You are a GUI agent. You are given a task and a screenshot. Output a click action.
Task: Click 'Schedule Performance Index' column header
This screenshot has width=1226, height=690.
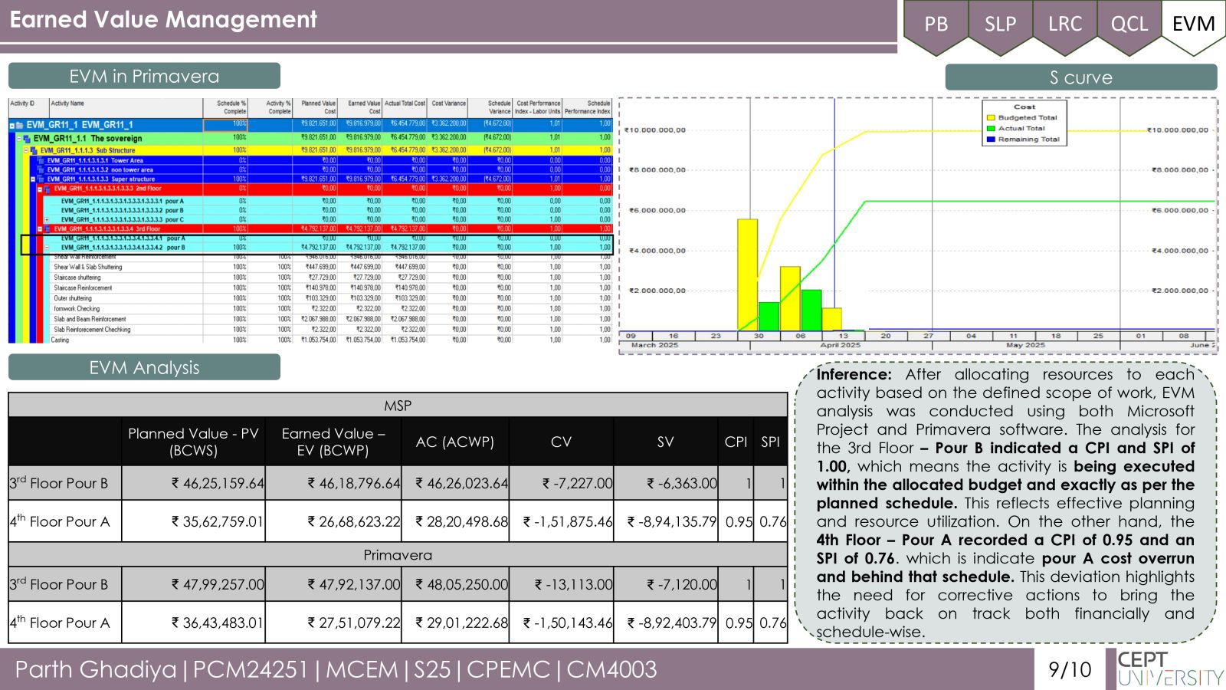[x=587, y=107]
